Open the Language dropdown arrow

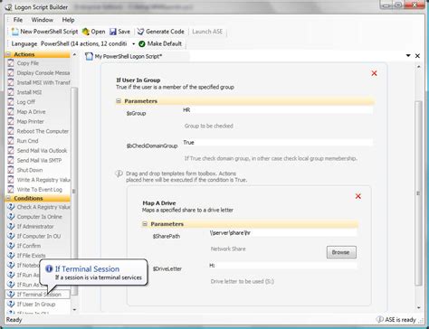[x=133, y=44]
